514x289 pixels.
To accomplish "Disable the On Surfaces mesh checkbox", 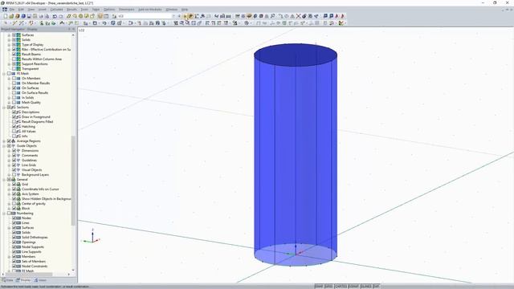I will (14, 88).
